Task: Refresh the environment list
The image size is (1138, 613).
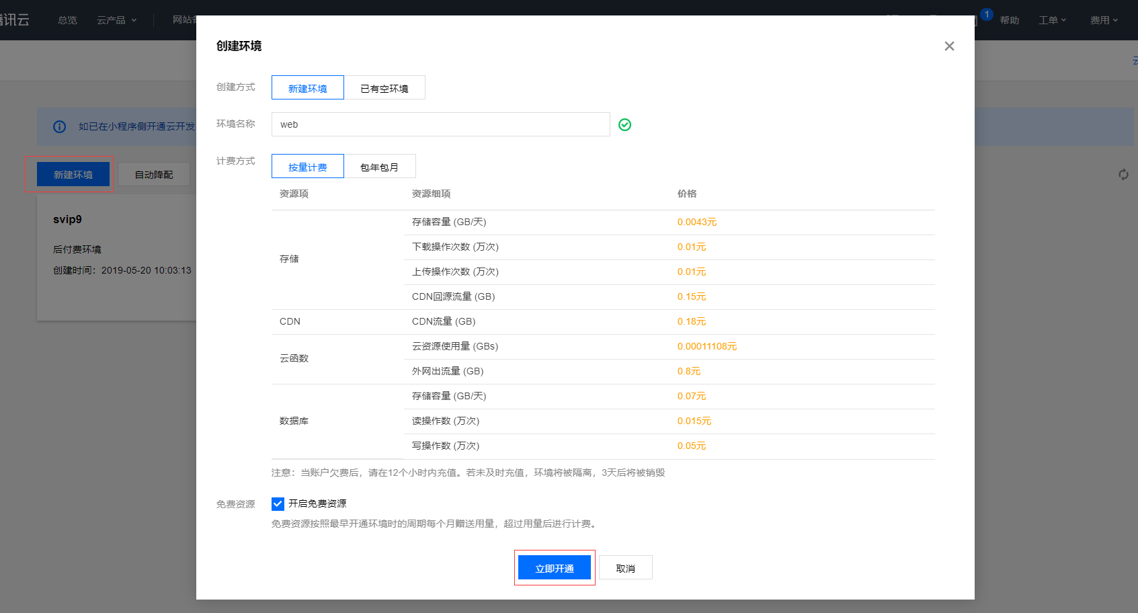Action: click(1123, 174)
